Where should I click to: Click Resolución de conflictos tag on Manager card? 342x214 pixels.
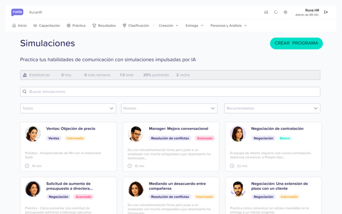click(170, 138)
